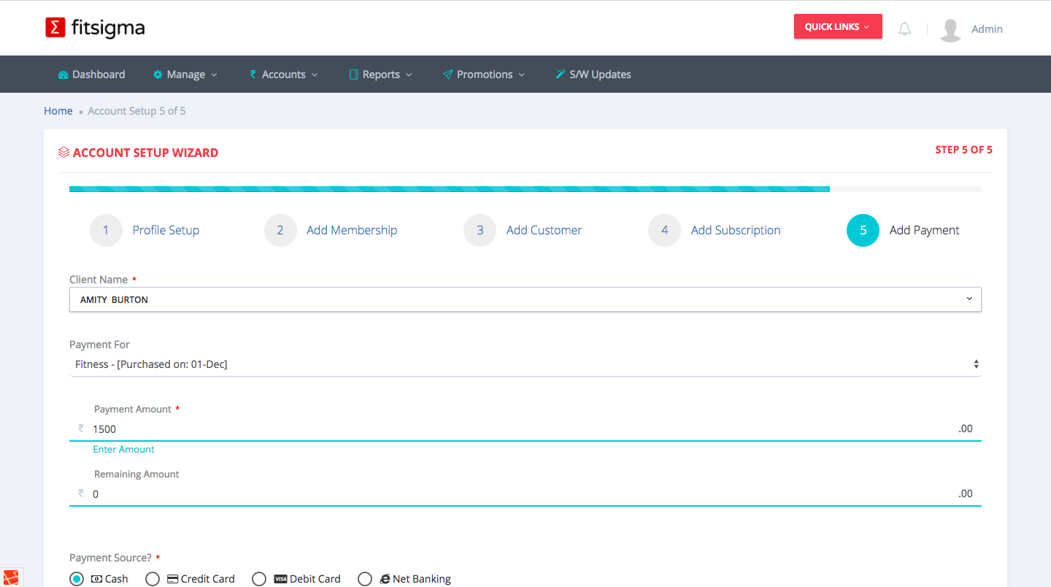
Task: Expand the Quick Links dropdown
Action: 837,27
